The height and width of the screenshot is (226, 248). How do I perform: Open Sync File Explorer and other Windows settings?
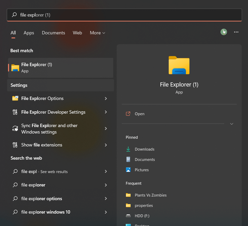pos(61,129)
